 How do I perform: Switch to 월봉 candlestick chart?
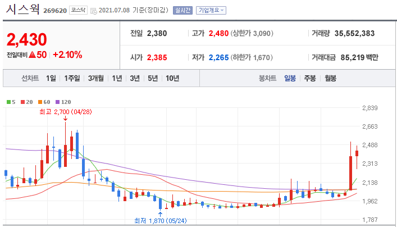(330, 78)
